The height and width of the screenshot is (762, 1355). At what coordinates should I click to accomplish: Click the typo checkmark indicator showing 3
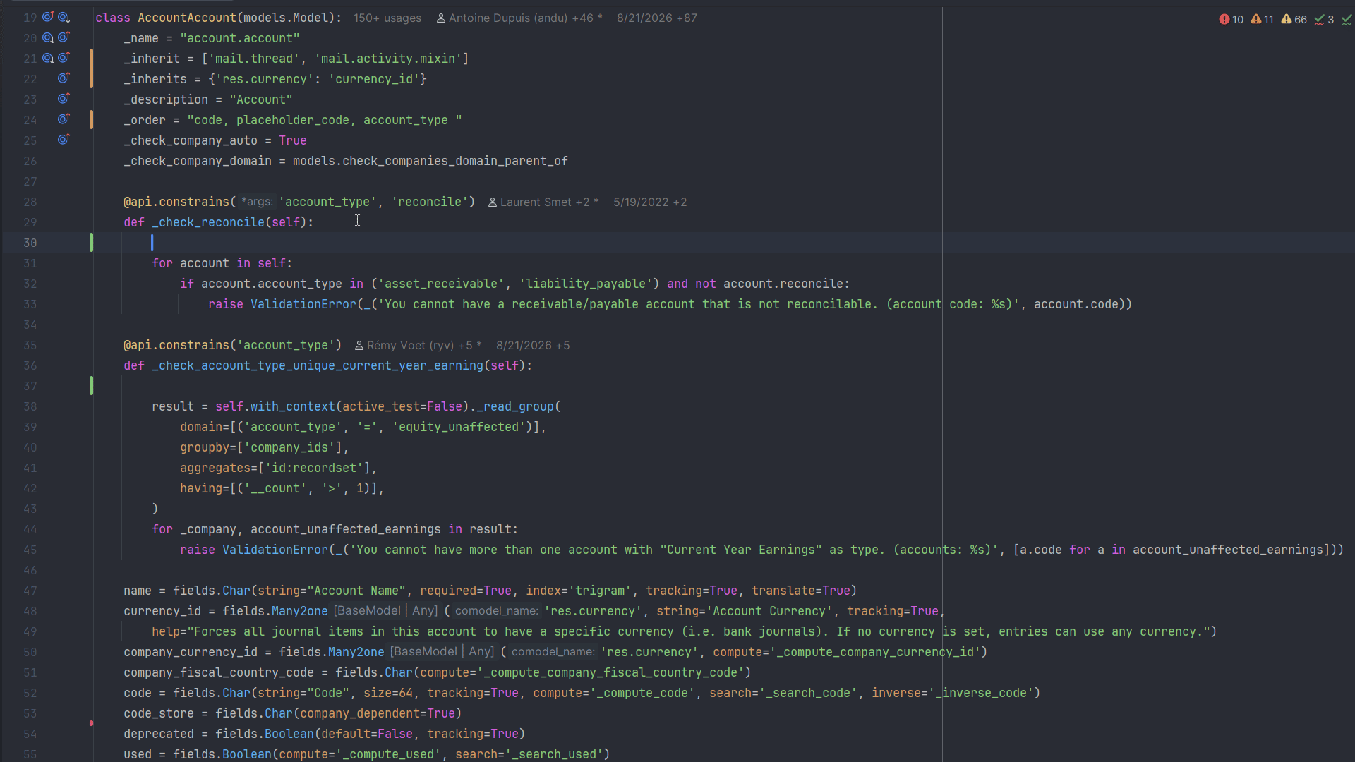pyautogui.click(x=1324, y=19)
